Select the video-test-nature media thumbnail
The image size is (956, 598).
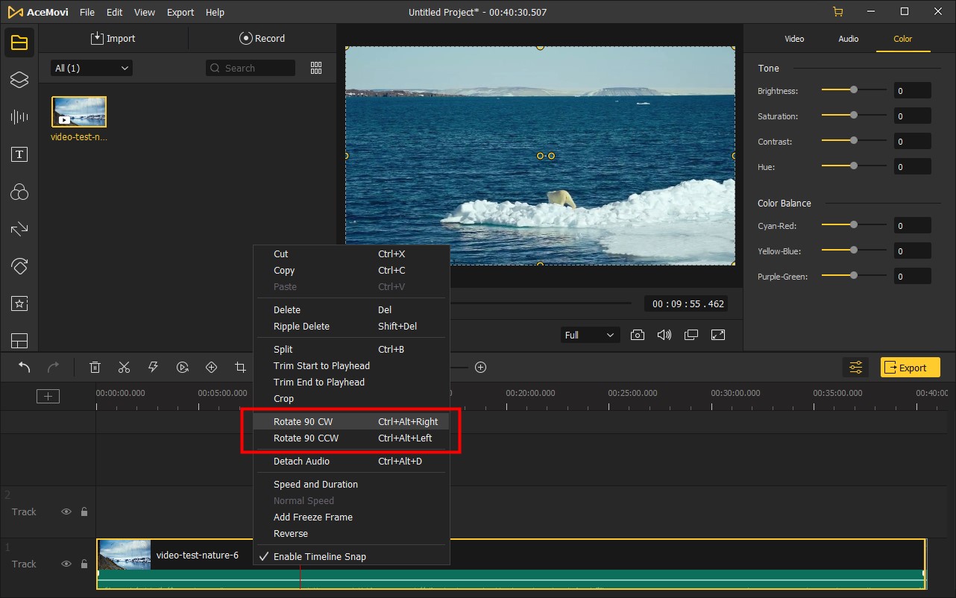click(x=79, y=112)
